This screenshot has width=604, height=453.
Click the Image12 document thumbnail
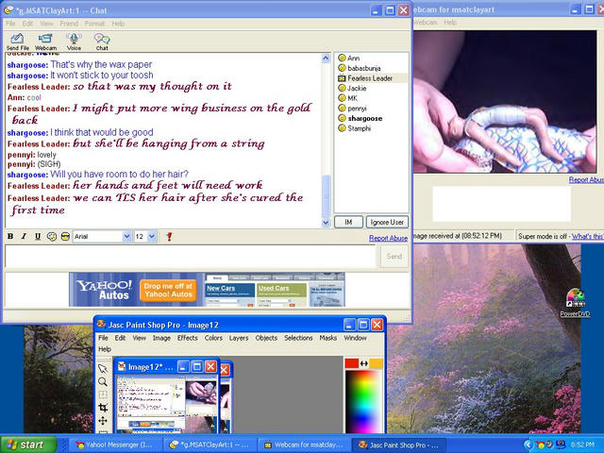(x=167, y=403)
